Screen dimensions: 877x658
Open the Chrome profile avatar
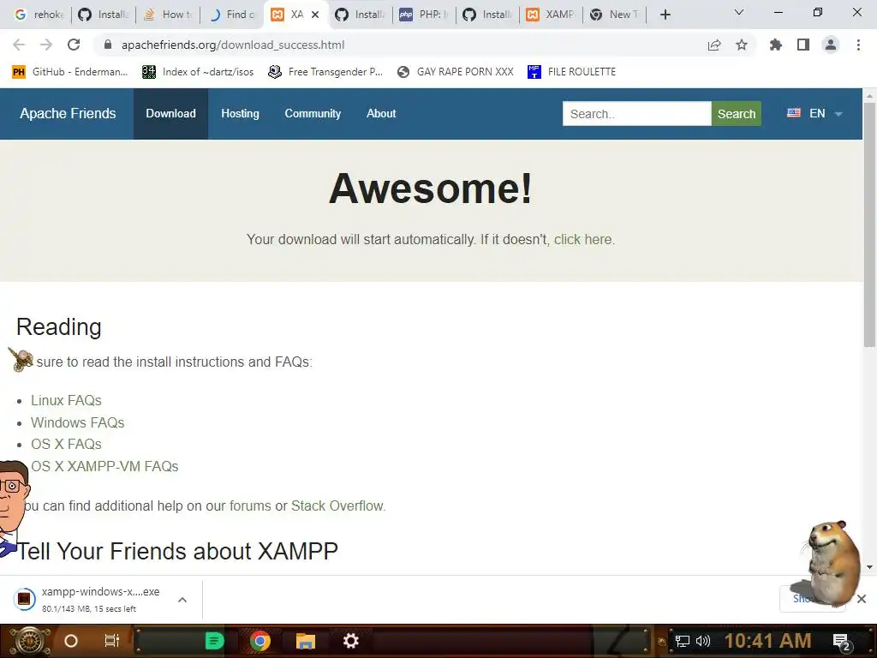point(831,45)
